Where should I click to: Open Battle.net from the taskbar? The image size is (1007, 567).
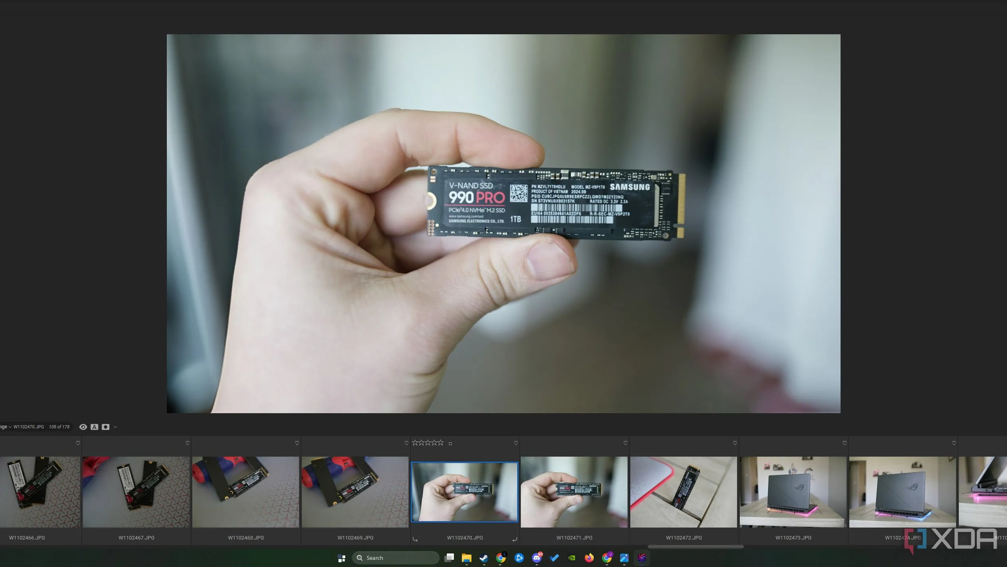point(519,558)
